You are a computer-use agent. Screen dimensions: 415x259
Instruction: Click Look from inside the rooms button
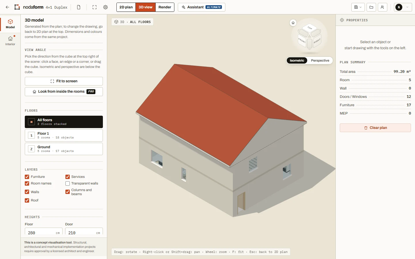click(64, 92)
